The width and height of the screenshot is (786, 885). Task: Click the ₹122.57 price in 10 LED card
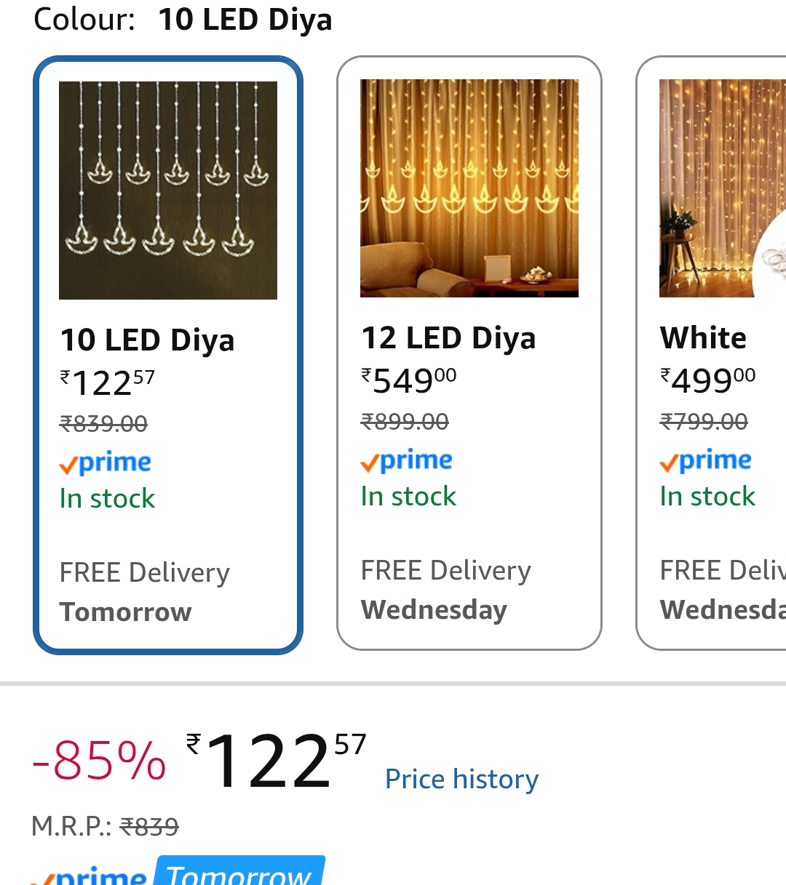pos(107,383)
